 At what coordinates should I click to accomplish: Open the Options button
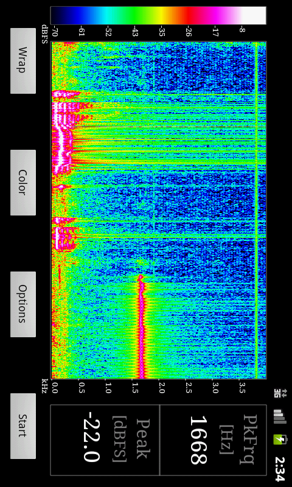[23, 304]
